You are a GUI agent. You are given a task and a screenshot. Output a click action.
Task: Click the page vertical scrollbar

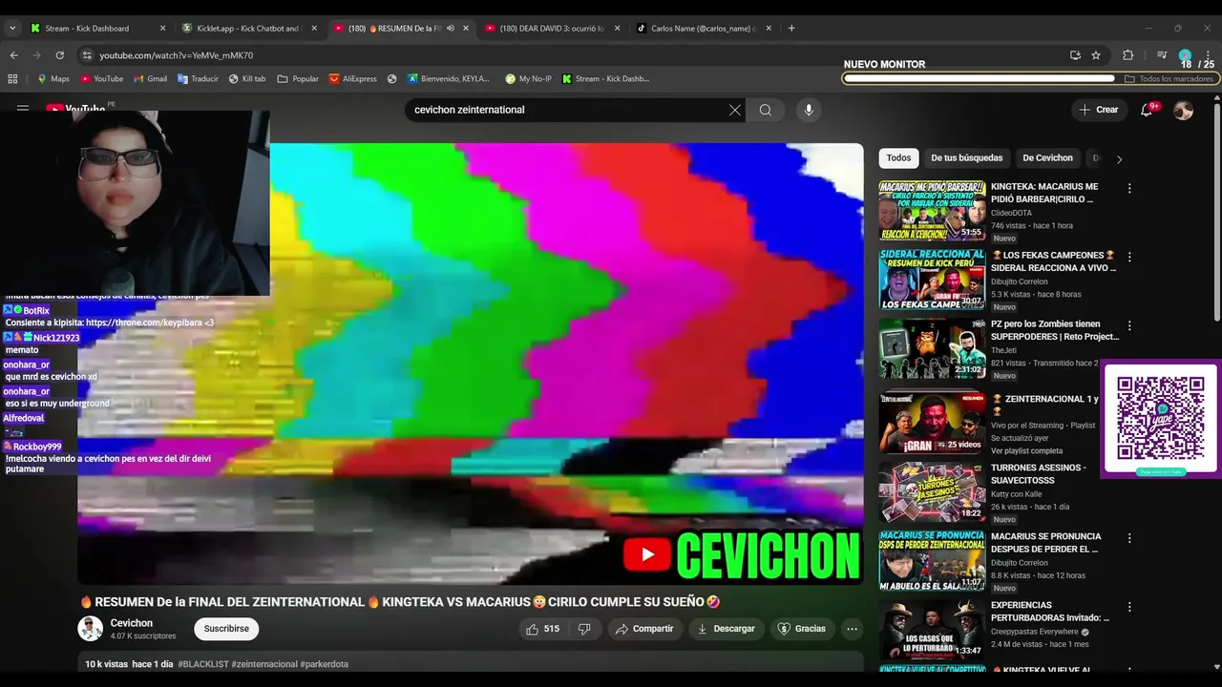coord(1216,210)
